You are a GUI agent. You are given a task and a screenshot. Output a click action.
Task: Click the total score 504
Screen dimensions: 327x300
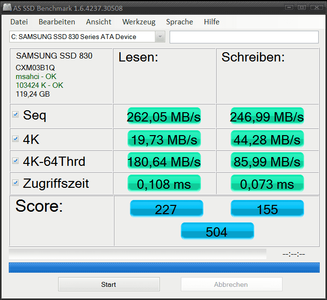[218, 231]
